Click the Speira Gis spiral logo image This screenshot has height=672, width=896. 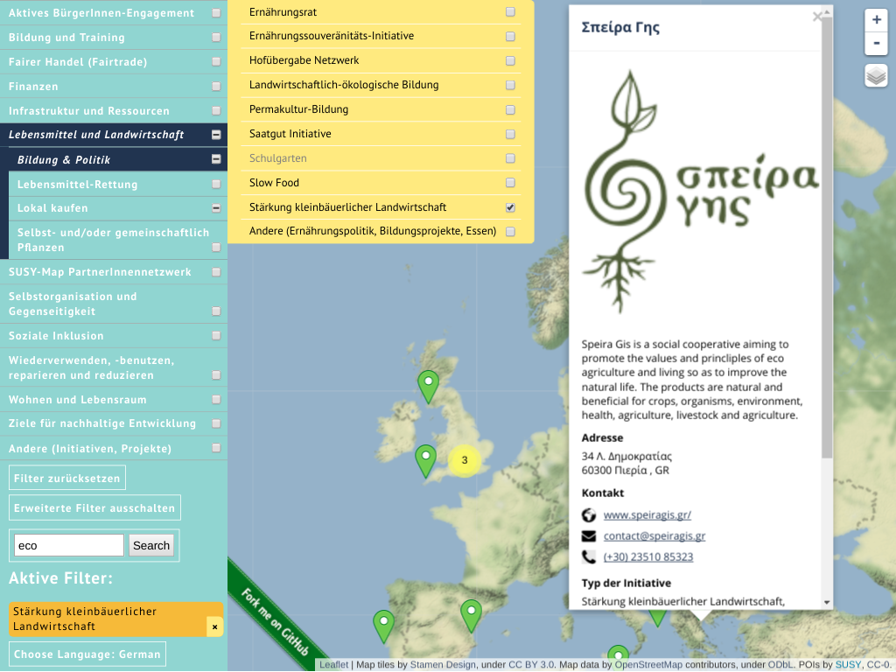click(699, 192)
